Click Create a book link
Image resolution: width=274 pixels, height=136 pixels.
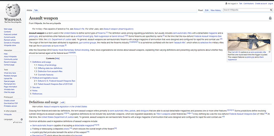click(10, 100)
